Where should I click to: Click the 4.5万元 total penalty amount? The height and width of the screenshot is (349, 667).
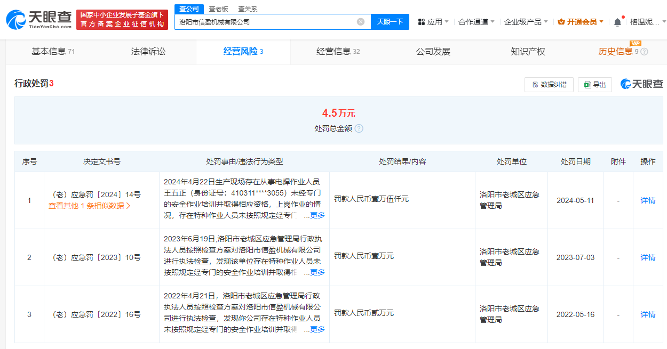tap(338, 113)
